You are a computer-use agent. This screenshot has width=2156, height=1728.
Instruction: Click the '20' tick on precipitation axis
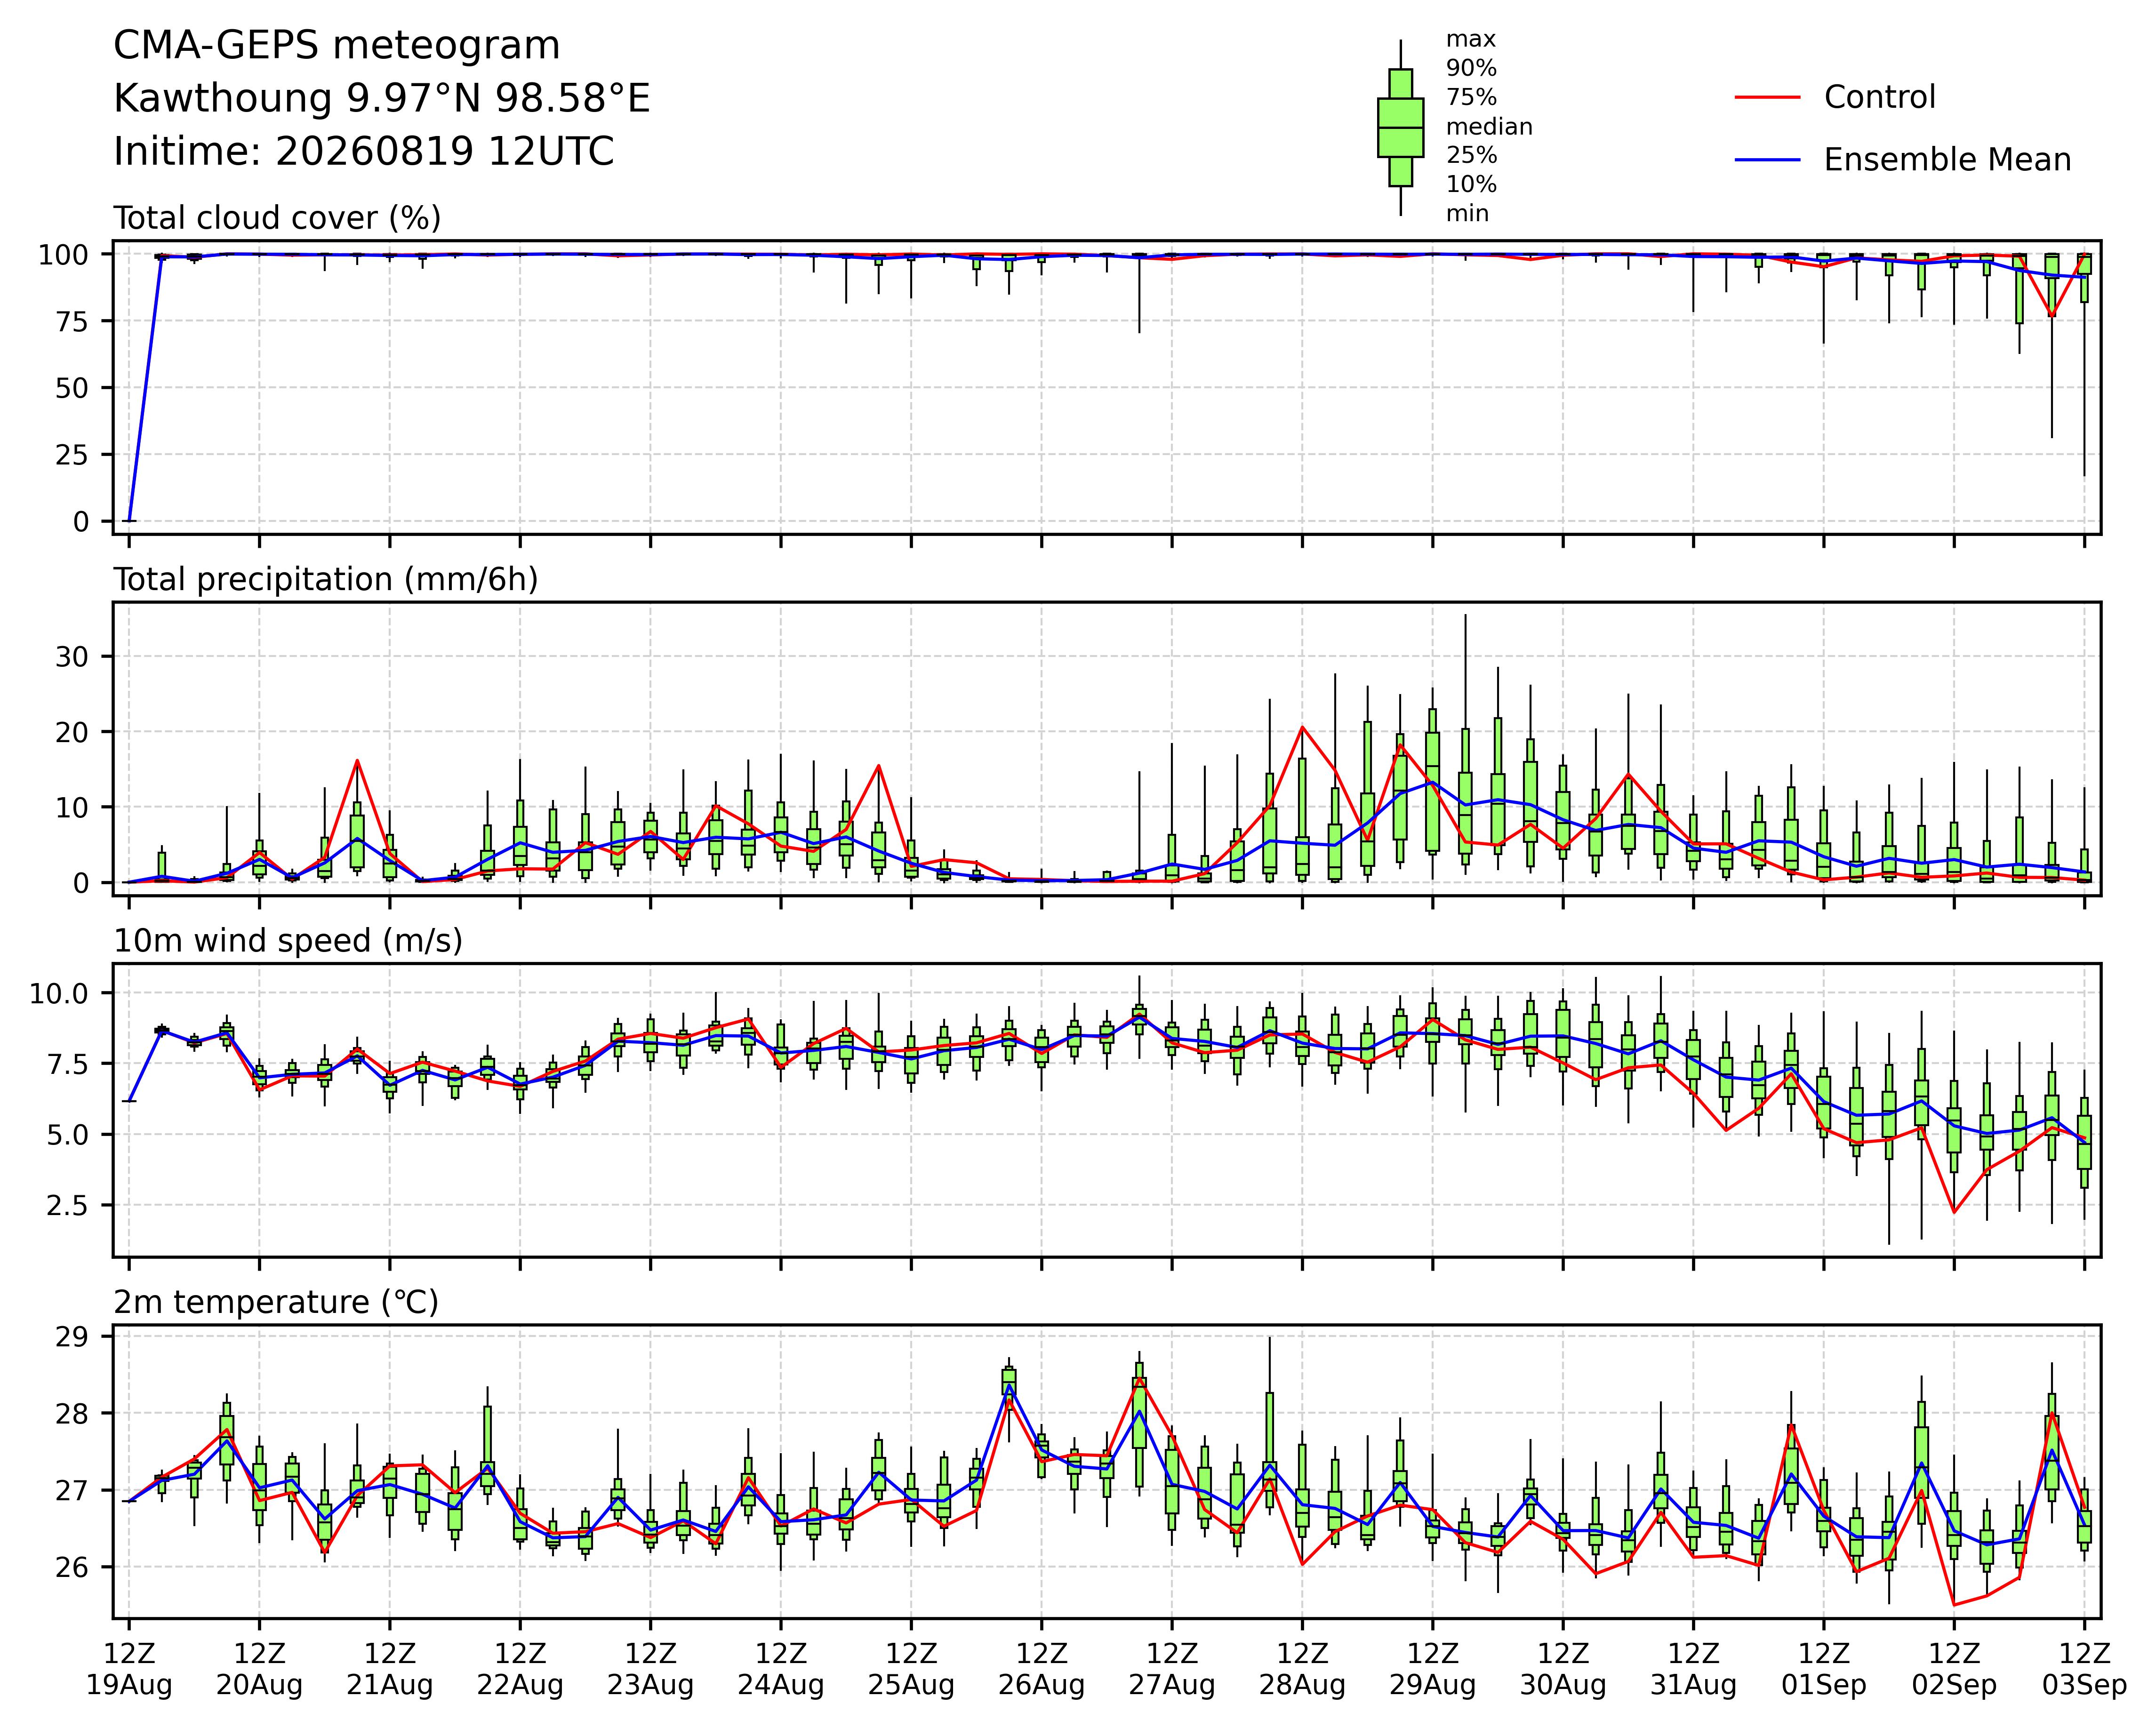(72, 732)
